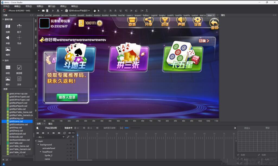Click the 复选框 (CheckBox) control icon
Image resolution: width=278 pixels, height=166 pixels.
pyautogui.click(x=19, y=67)
